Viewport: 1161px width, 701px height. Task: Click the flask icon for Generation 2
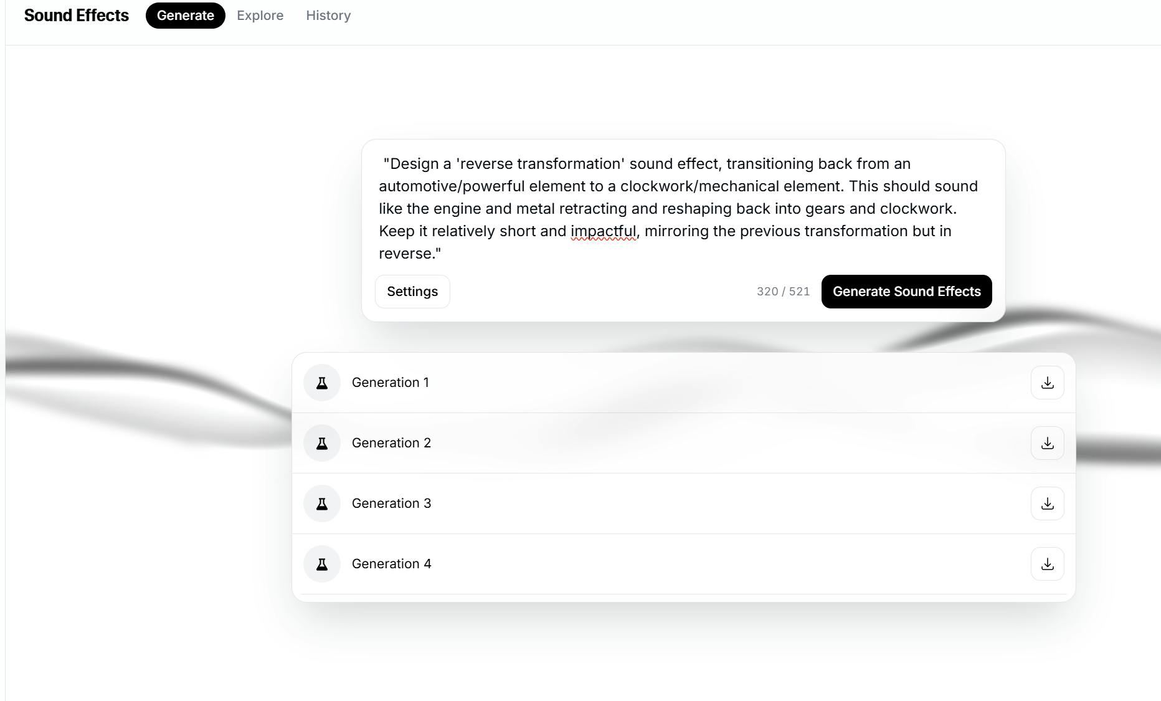point(322,443)
